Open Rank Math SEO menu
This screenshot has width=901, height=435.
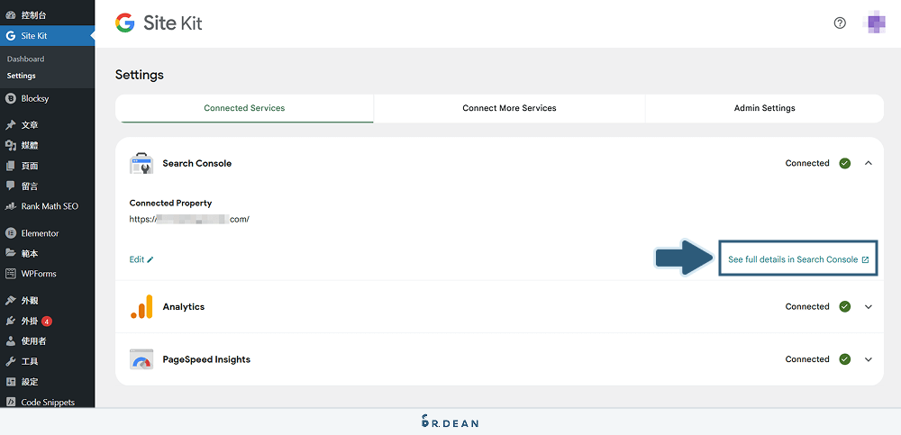[x=47, y=206]
